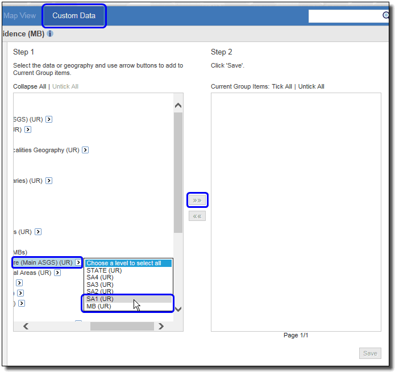Viewport: 395px width, 372px height.
Task: Expand the arrow next to Localities Geography (UR)
Action: coord(85,150)
